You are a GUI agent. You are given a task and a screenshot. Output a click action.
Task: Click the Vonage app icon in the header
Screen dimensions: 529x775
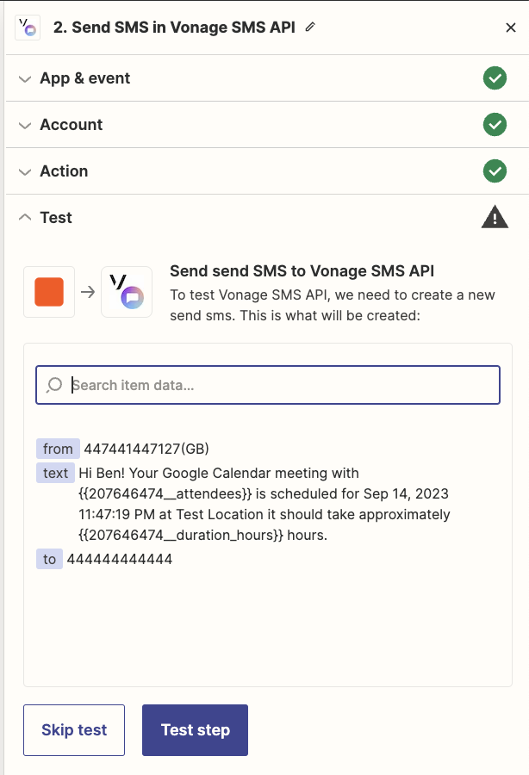[28, 28]
